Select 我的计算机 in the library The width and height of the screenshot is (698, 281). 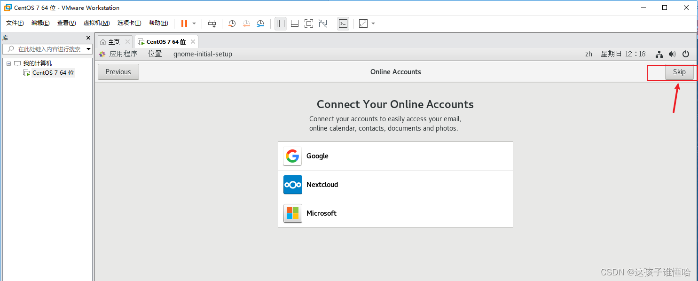pyautogui.click(x=38, y=63)
